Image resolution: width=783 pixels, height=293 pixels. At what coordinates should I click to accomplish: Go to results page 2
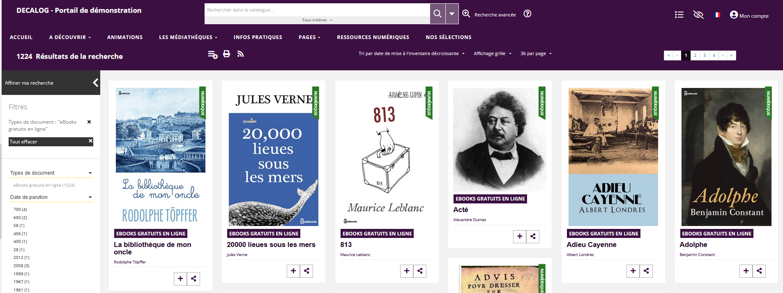[695, 55]
